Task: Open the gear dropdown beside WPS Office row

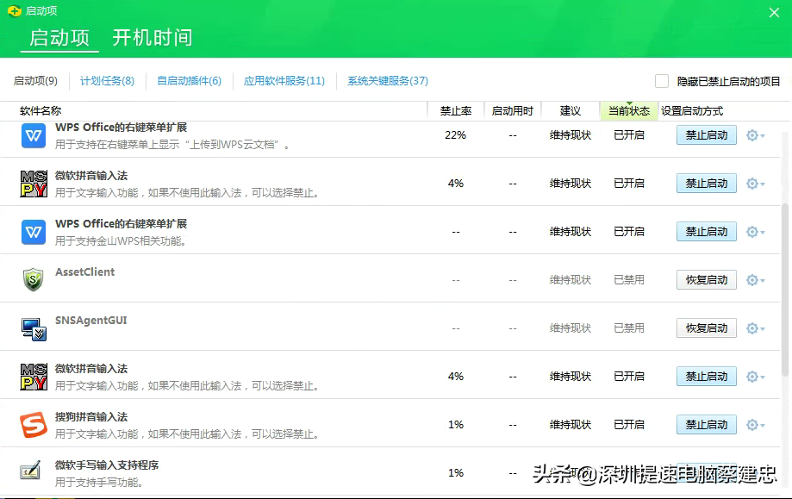Action: [x=751, y=135]
